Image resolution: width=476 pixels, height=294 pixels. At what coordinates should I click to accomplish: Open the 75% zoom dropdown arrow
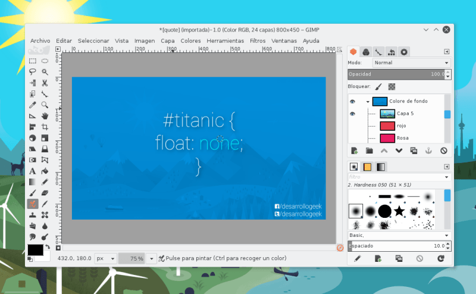click(152, 258)
